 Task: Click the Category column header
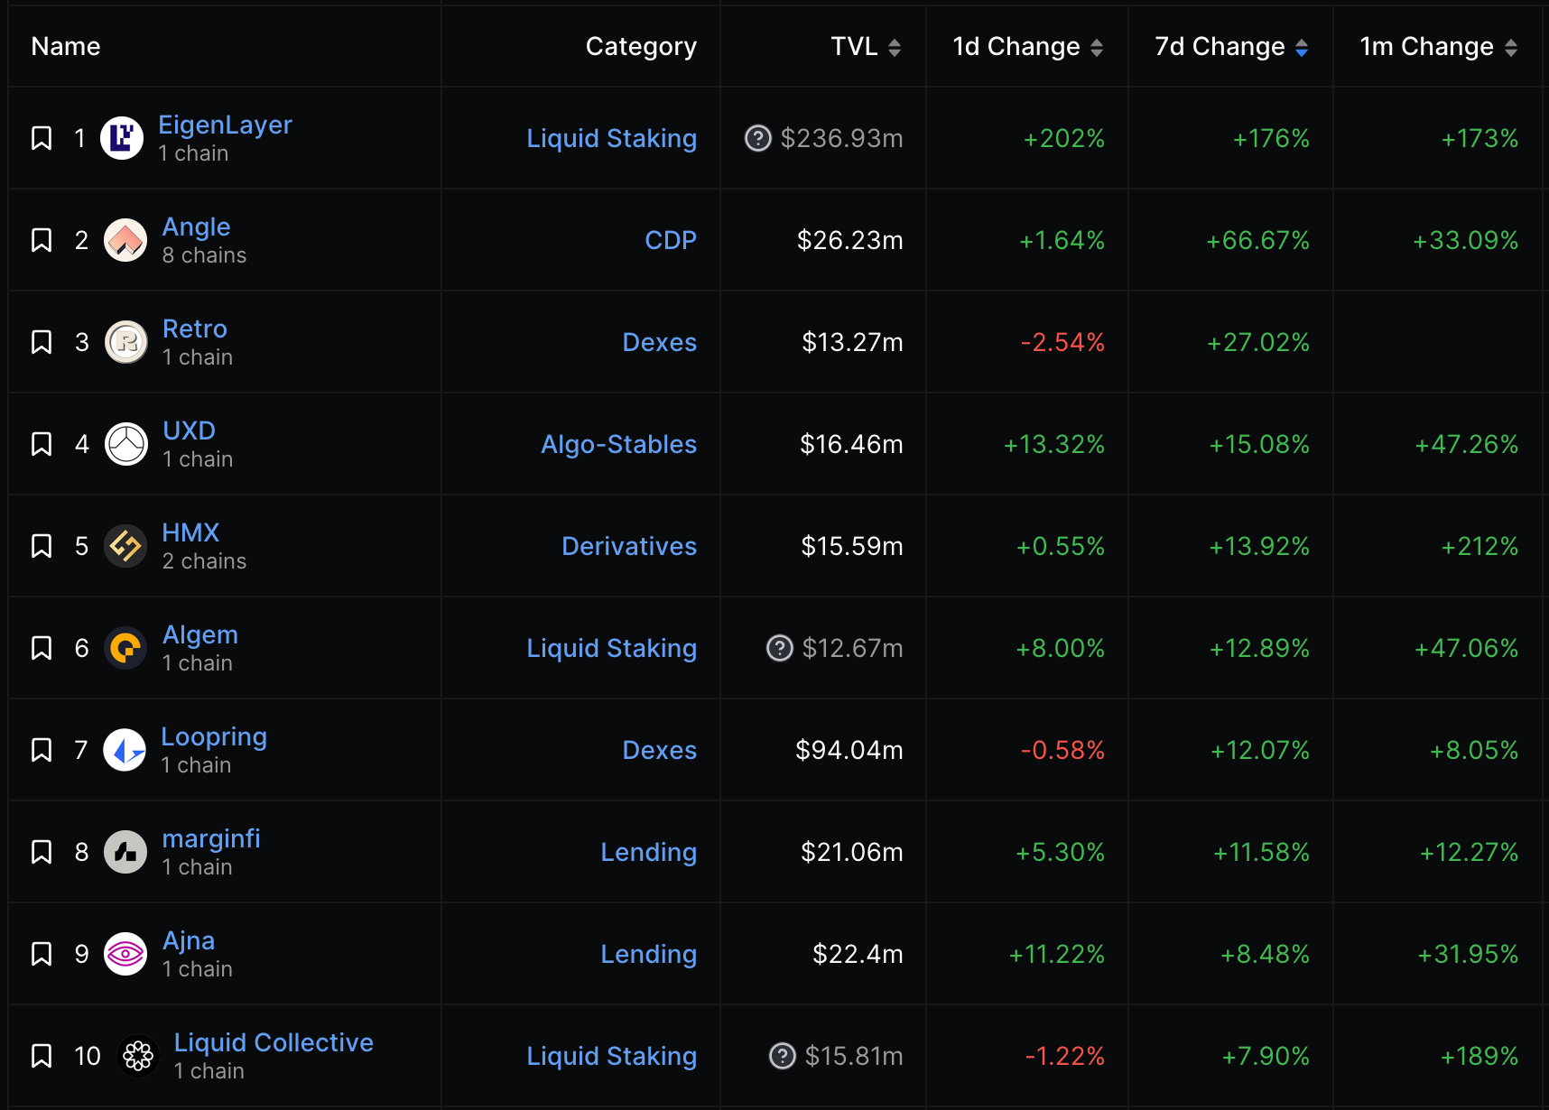coord(641,47)
